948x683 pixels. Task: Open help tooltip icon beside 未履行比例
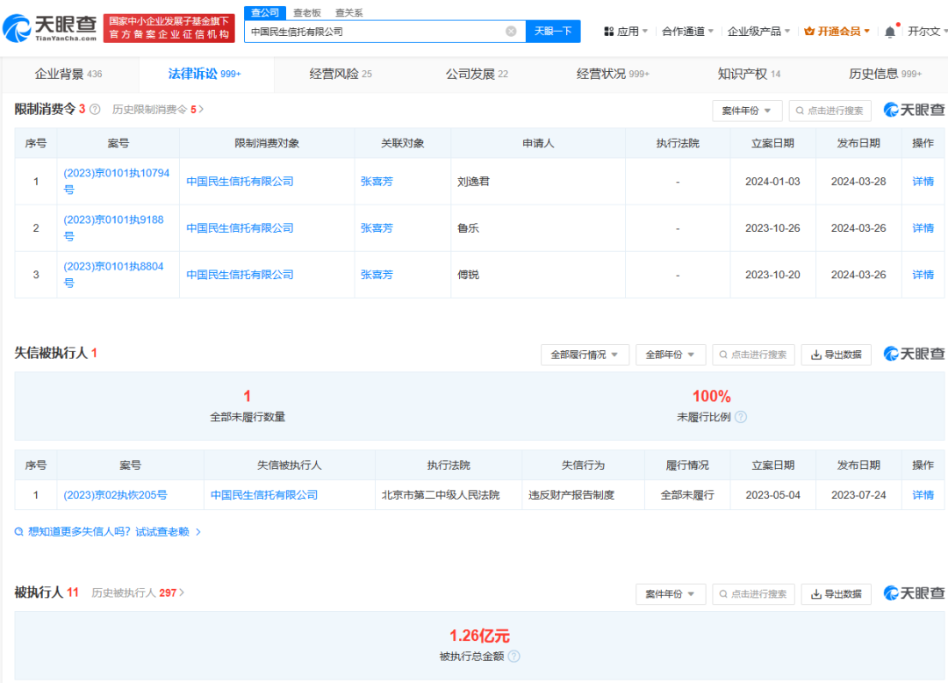[740, 417]
